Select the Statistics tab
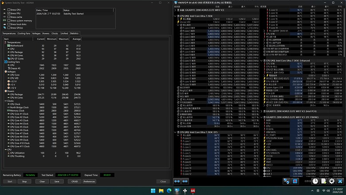Viewport: 346px width, 195px height. (x=74, y=33)
